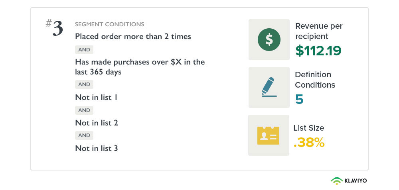Viewport: 399px width, 190px height.
Task: Click the AND badge above 'Not in list 2'
Action: (84, 110)
